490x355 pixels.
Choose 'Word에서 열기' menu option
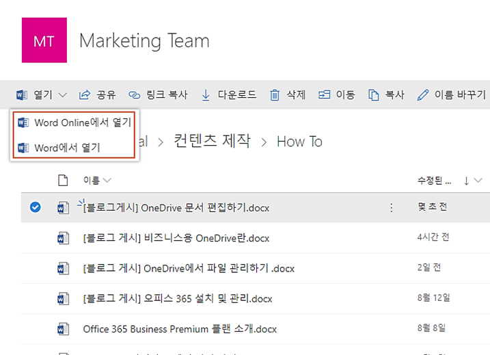coord(67,147)
